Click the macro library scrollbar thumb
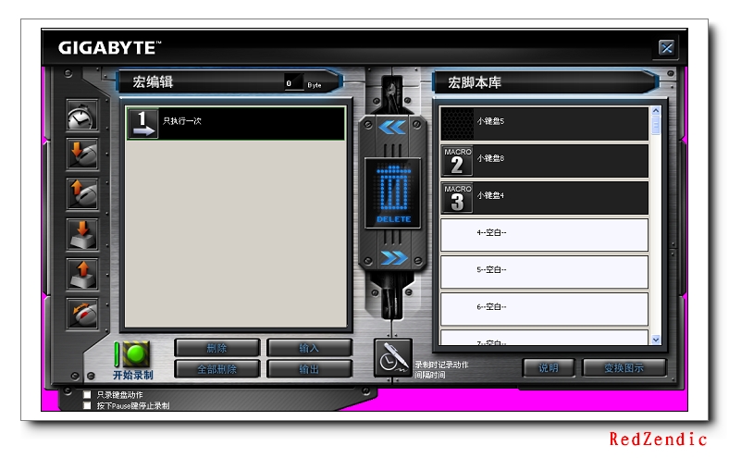 [656, 126]
